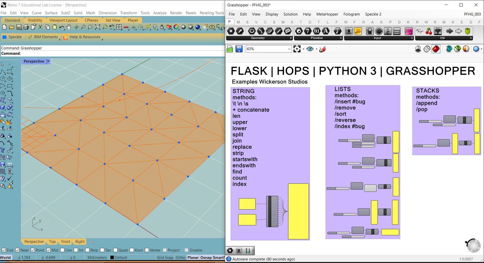The image size is (484, 263).
Task: Toggle Grid Snap in the status bar
Action: 165,258
